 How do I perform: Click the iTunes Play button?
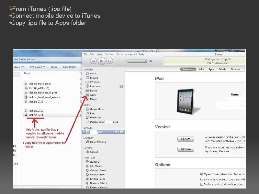[x=102, y=61]
